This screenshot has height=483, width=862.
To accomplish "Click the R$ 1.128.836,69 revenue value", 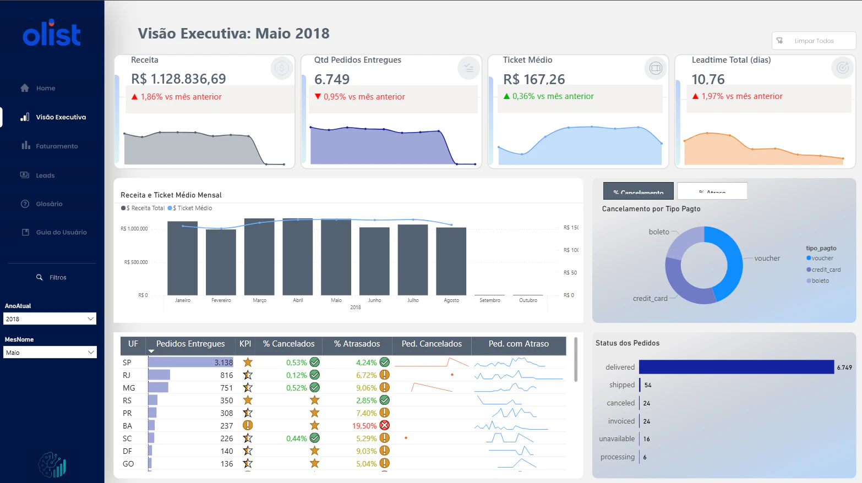I will tap(178, 79).
